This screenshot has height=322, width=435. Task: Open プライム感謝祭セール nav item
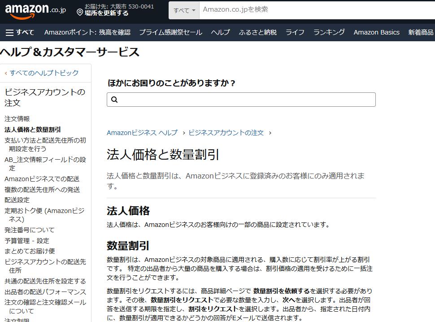(x=170, y=32)
